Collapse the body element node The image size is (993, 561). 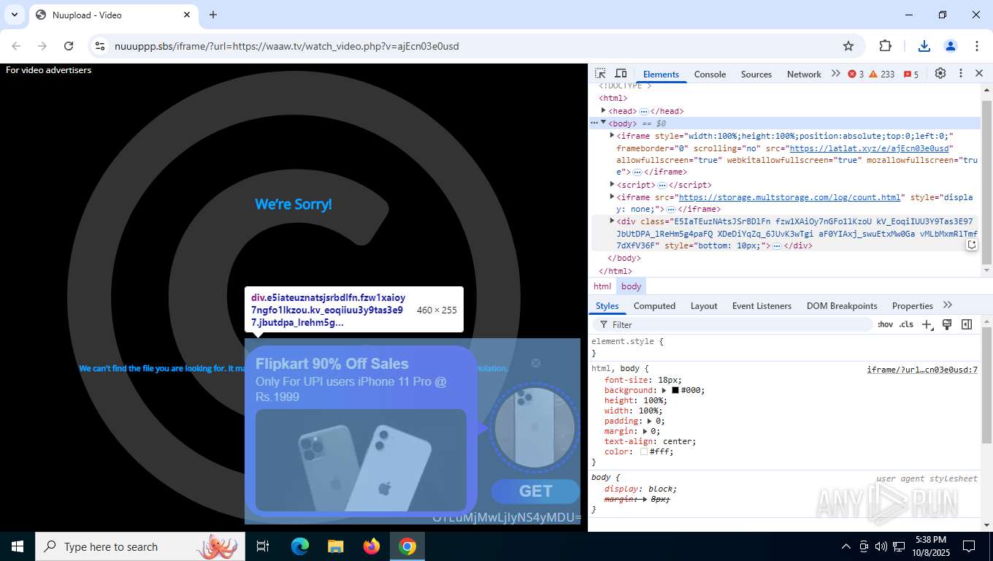603,123
